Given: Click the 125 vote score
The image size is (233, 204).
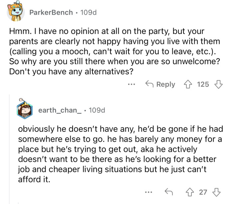Looking at the screenshot, I should point(203,85).
